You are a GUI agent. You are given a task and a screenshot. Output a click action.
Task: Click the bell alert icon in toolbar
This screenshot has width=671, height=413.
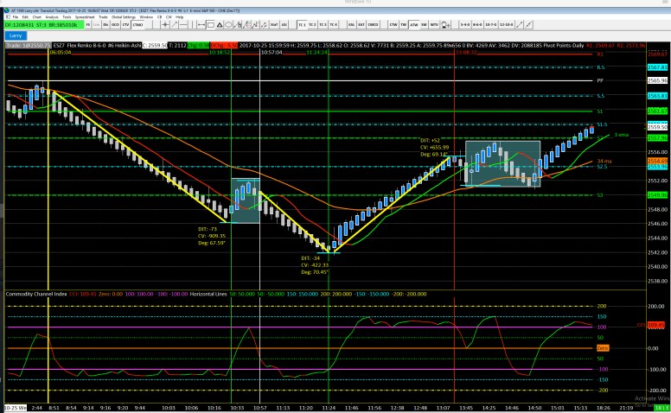[444, 25]
